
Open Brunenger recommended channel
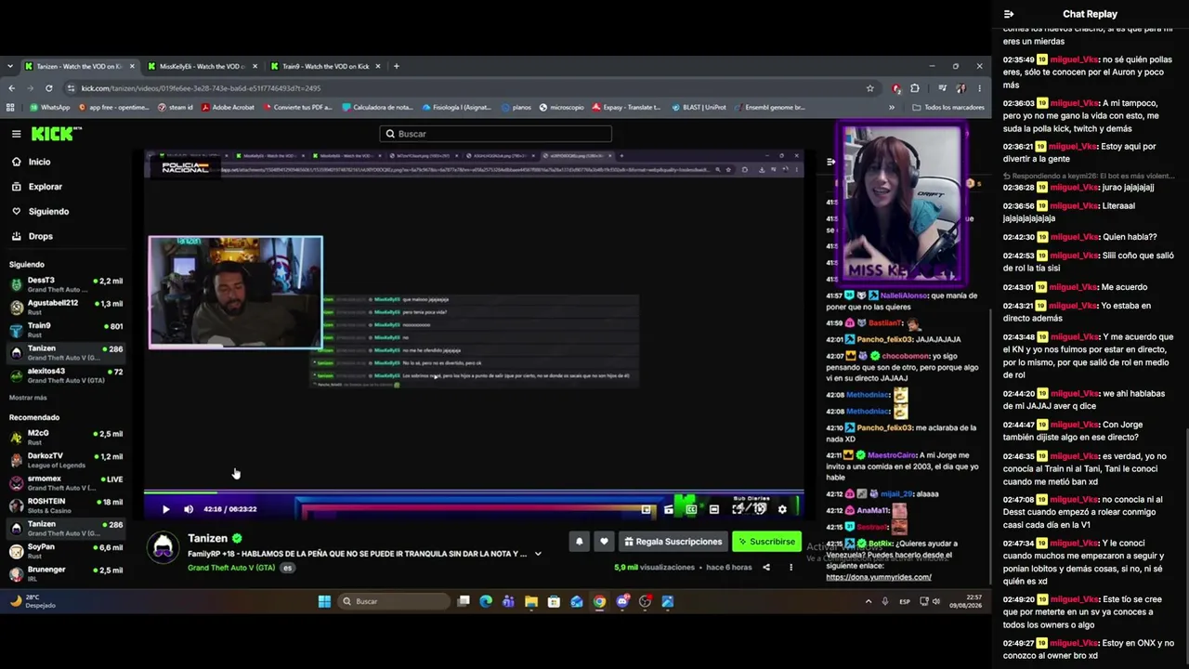(66, 573)
